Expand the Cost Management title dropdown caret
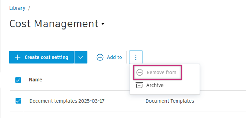The height and width of the screenshot is (118, 246). pyautogui.click(x=103, y=24)
